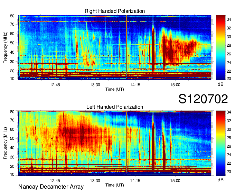Click the Left Handed plot's dB color bar
This screenshot has height=191, width=235.
coord(220,143)
